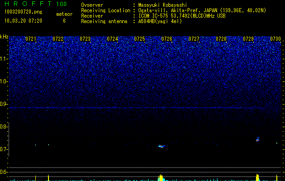This screenshot has width=285, height=181.
Task: Click the 0728 time marker
Action: coord(221,39)
